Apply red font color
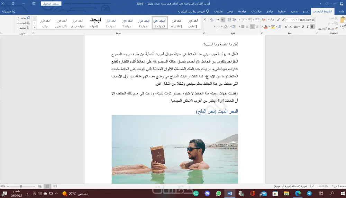 point(266,27)
